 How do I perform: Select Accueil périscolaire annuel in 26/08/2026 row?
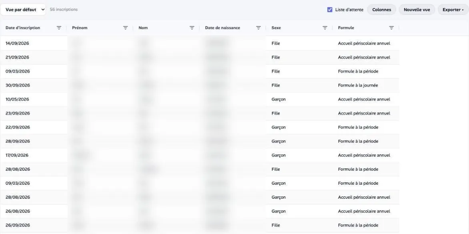(x=364, y=211)
